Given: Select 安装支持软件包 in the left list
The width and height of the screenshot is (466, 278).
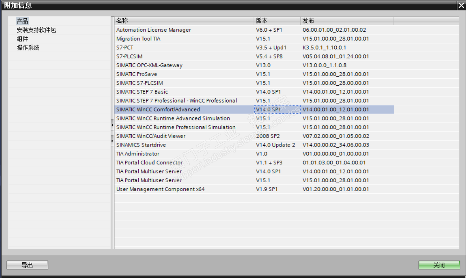Looking at the screenshot, I should pos(36,30).
